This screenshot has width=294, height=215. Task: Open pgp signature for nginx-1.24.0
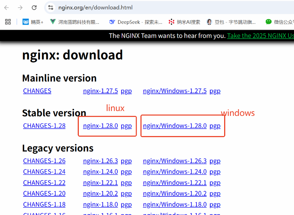click(x=126, y=172)
